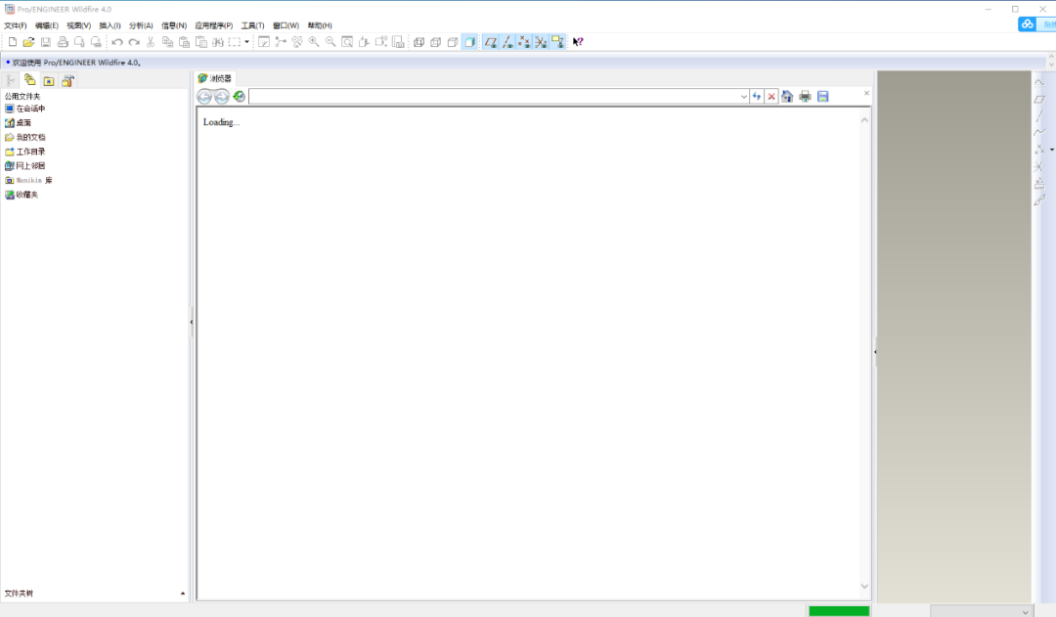Open an existing file with the folder icon
This screenshot has width=1056, height=617.
click(x=28, y=42)
